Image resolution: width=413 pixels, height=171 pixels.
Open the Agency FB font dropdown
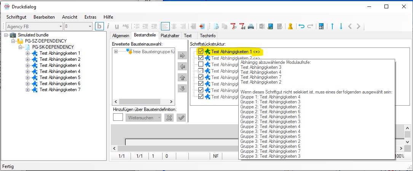[x=60, y=26]
